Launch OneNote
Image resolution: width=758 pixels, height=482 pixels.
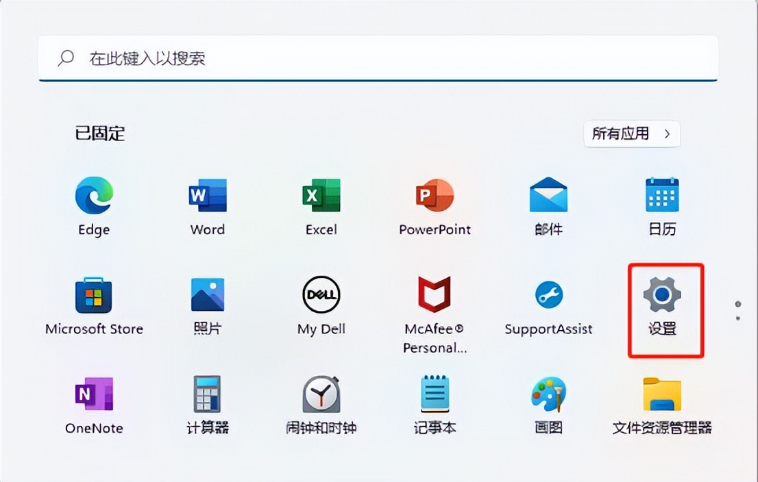(x=93, y=397)
